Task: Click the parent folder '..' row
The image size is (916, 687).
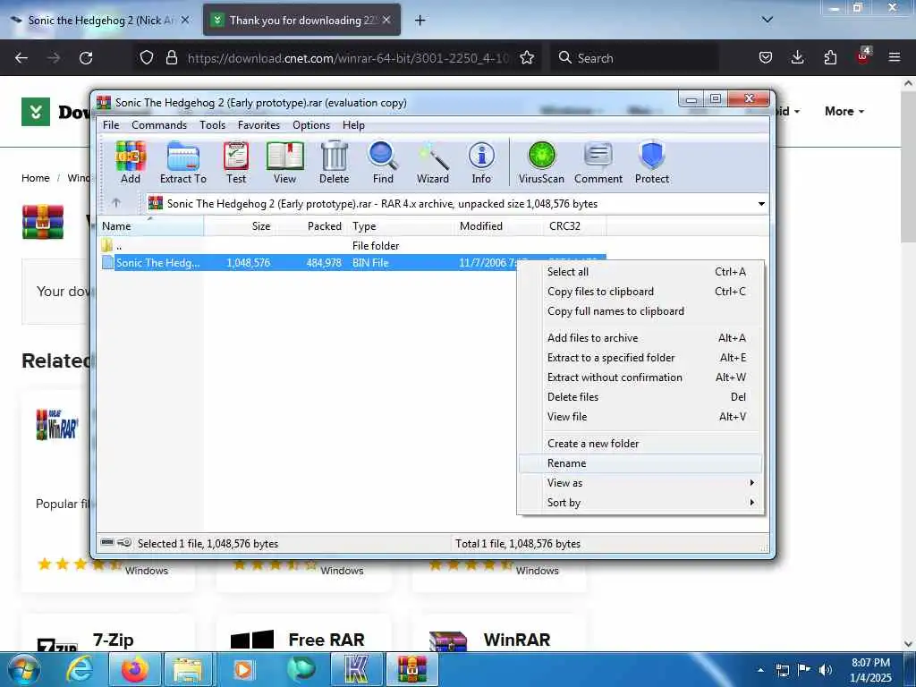Action: tap(351, 246)
